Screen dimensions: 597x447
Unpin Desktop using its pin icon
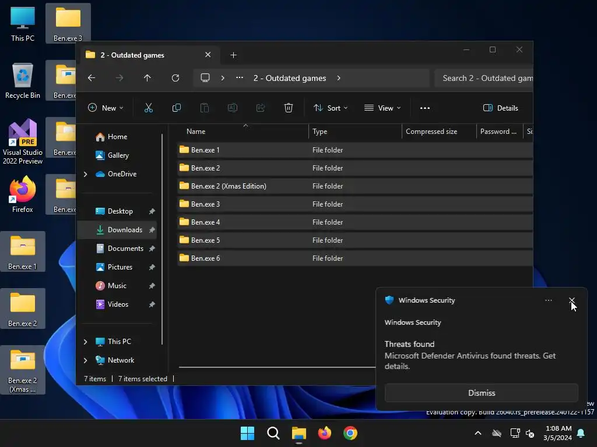(152, 211)
